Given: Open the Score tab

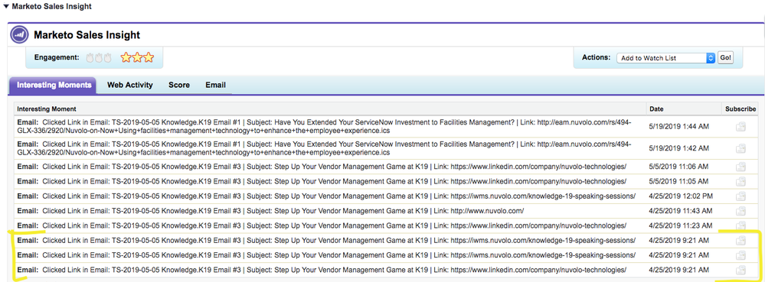Looking at the screenshot, I should tap(179, 86).
